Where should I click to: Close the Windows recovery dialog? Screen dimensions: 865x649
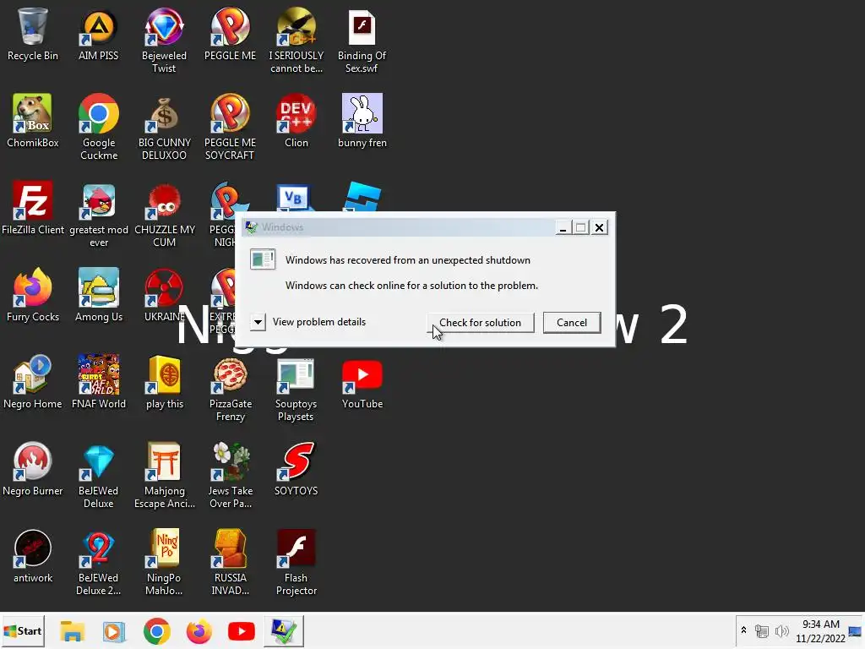[599, 227]
